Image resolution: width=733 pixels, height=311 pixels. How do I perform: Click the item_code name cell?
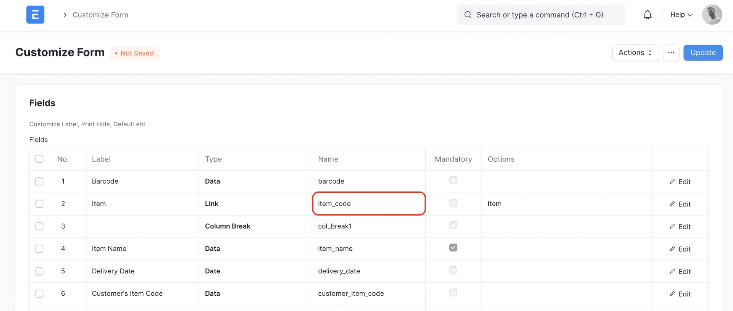tap(368, 204)
